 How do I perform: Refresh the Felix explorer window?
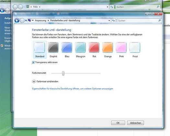[112, 7]
